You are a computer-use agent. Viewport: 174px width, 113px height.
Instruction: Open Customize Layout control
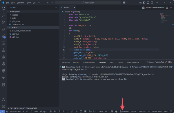click(x=140, y=3)
